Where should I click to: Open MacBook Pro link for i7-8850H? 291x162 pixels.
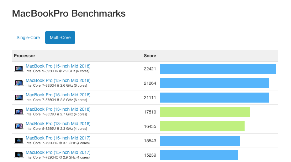(58, 81)
